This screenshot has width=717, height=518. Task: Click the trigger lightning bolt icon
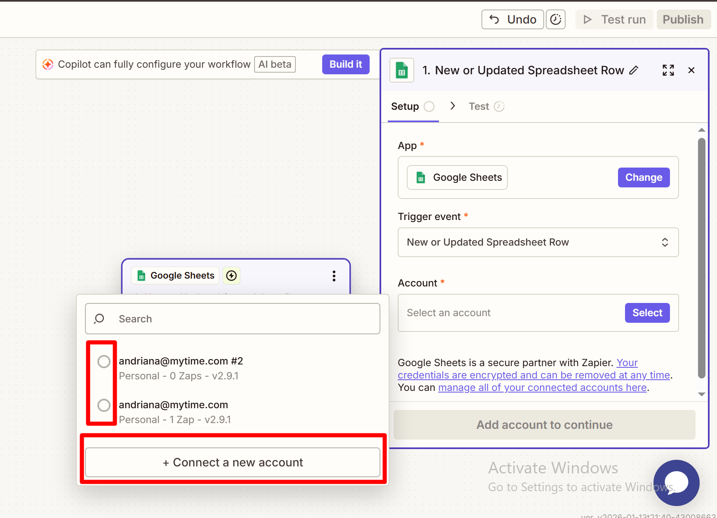point(231,275)
